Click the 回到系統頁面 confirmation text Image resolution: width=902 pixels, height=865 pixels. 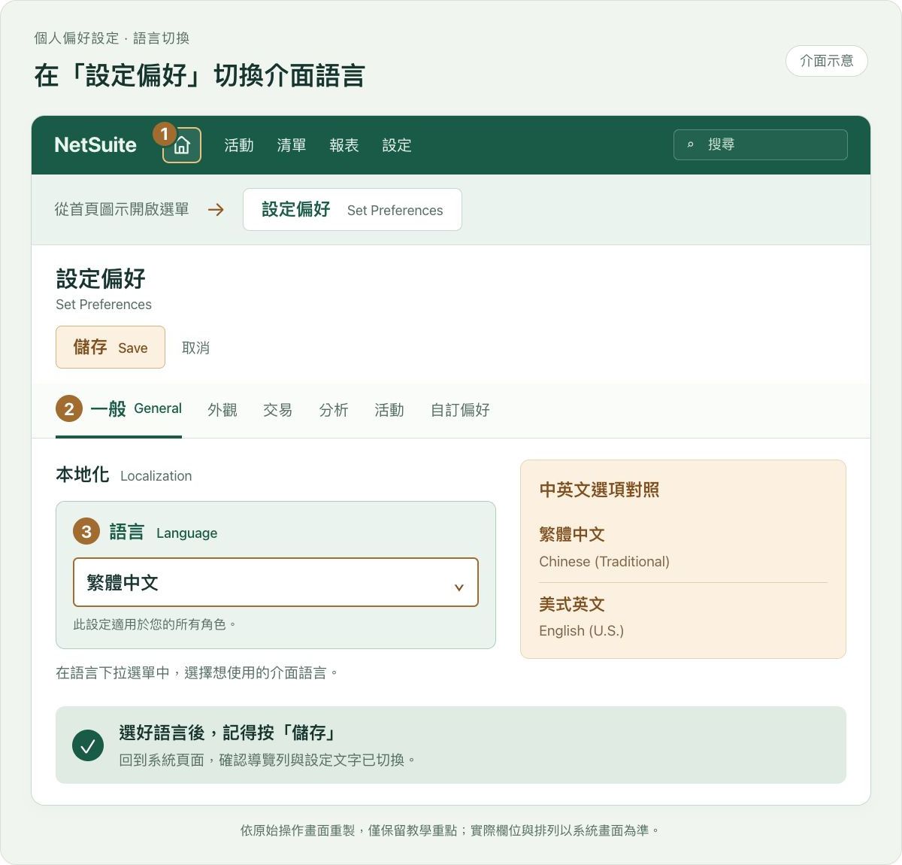[267, 760]
